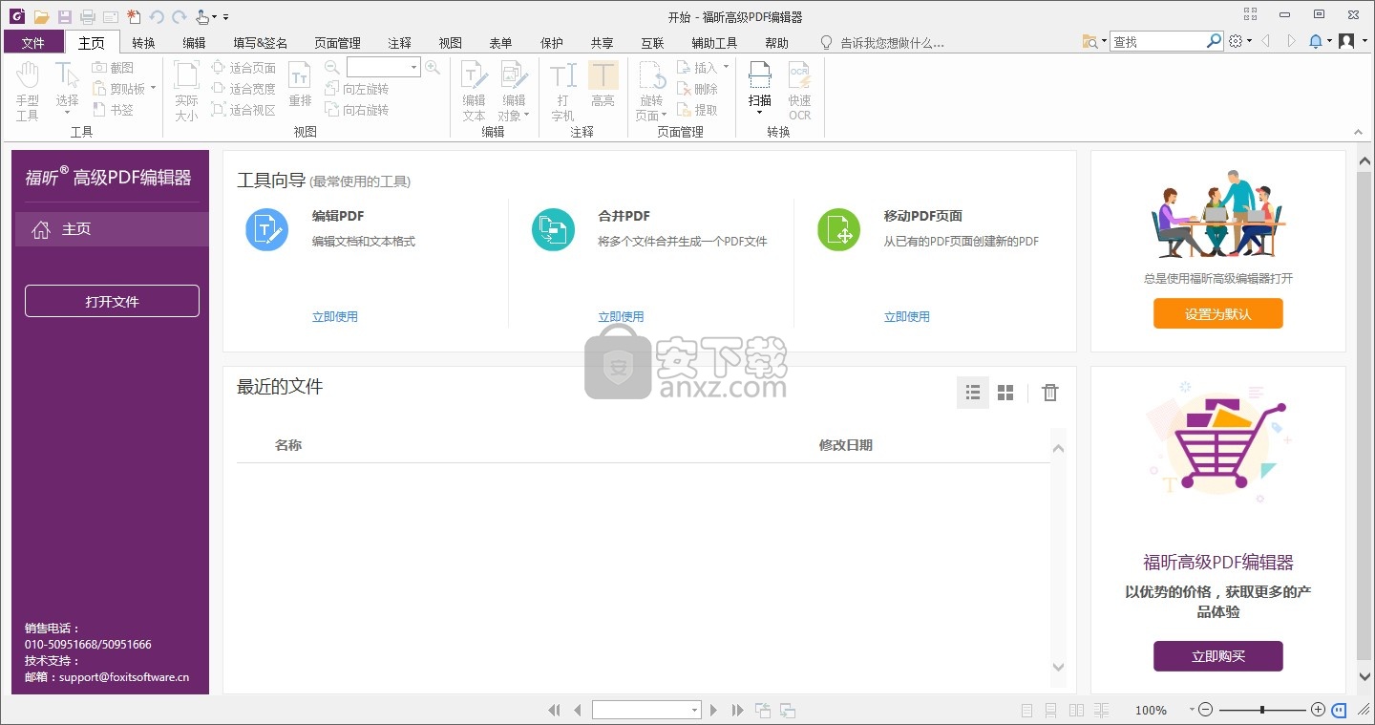Click the magnifier icon in the search box
Screen dimensions: 1375x725
tap(1214, 41)
